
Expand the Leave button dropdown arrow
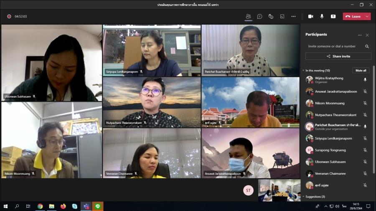click(367, 16)
